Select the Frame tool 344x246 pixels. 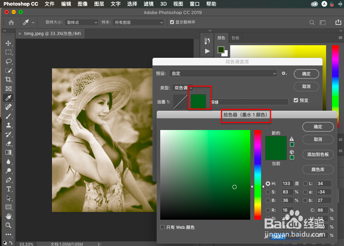[x=8, y=89]
